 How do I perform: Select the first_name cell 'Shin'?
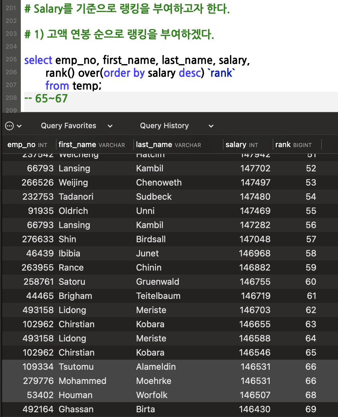click(67, 239)
